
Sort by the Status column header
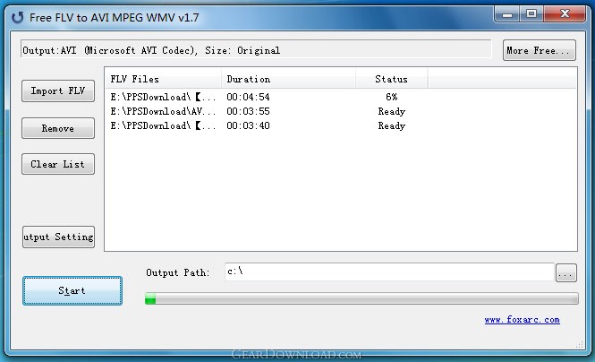click(x=392, y=79)
